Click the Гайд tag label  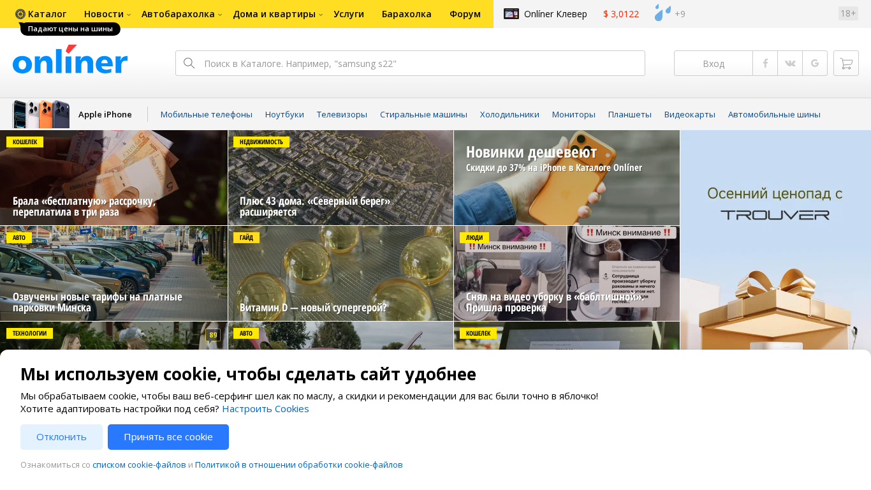pyautogui.click(x=246, y=237)
